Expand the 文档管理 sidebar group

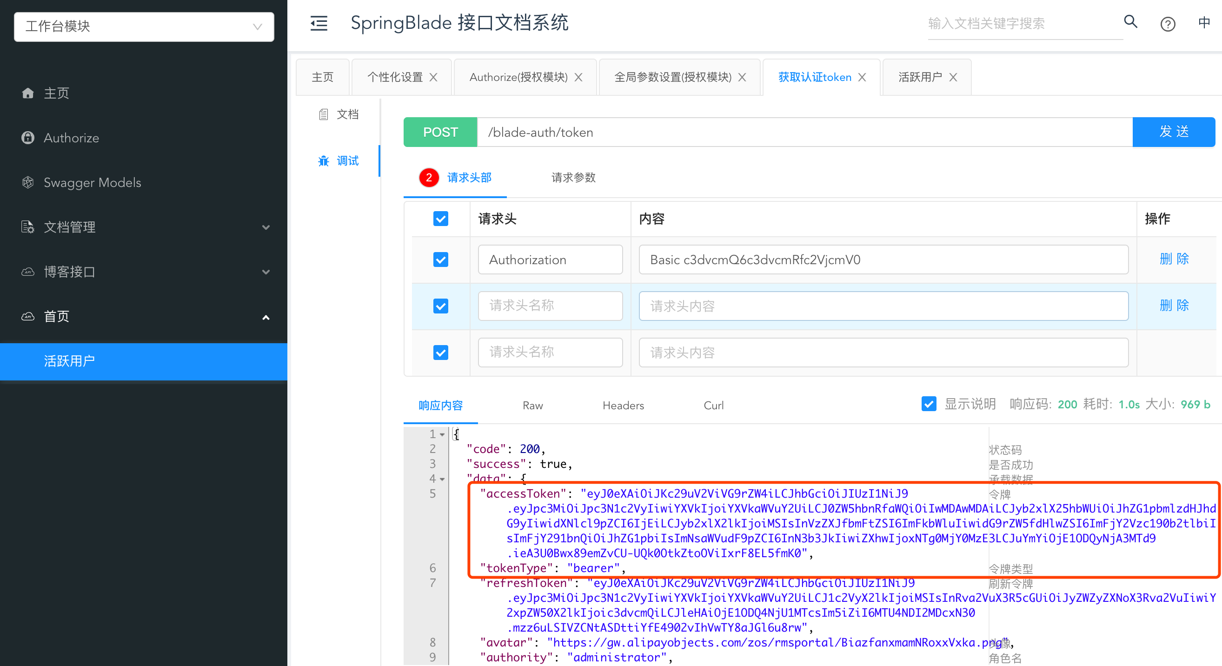[x=144, y=227]
